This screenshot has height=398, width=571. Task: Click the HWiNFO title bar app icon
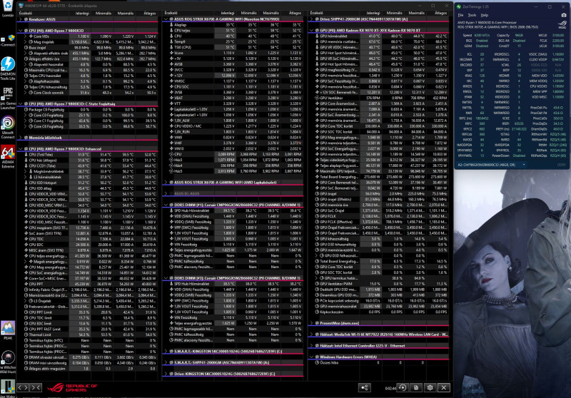coord(21,6)
